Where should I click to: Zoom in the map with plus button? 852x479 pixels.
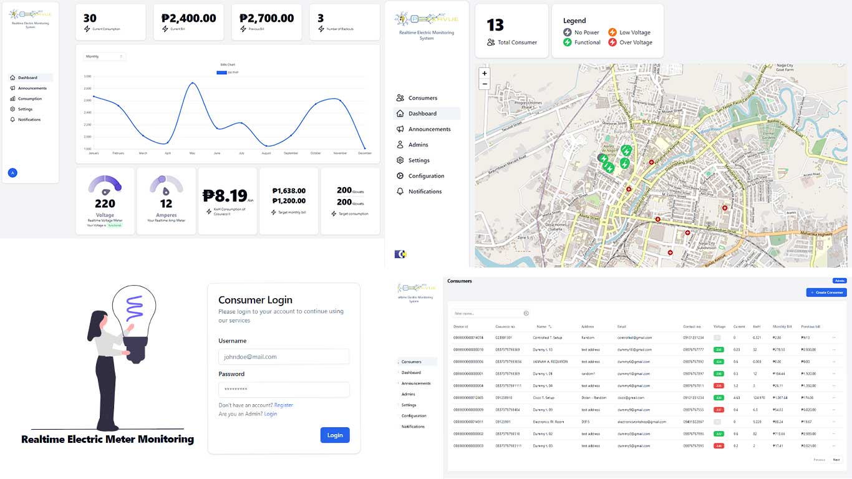485,74
